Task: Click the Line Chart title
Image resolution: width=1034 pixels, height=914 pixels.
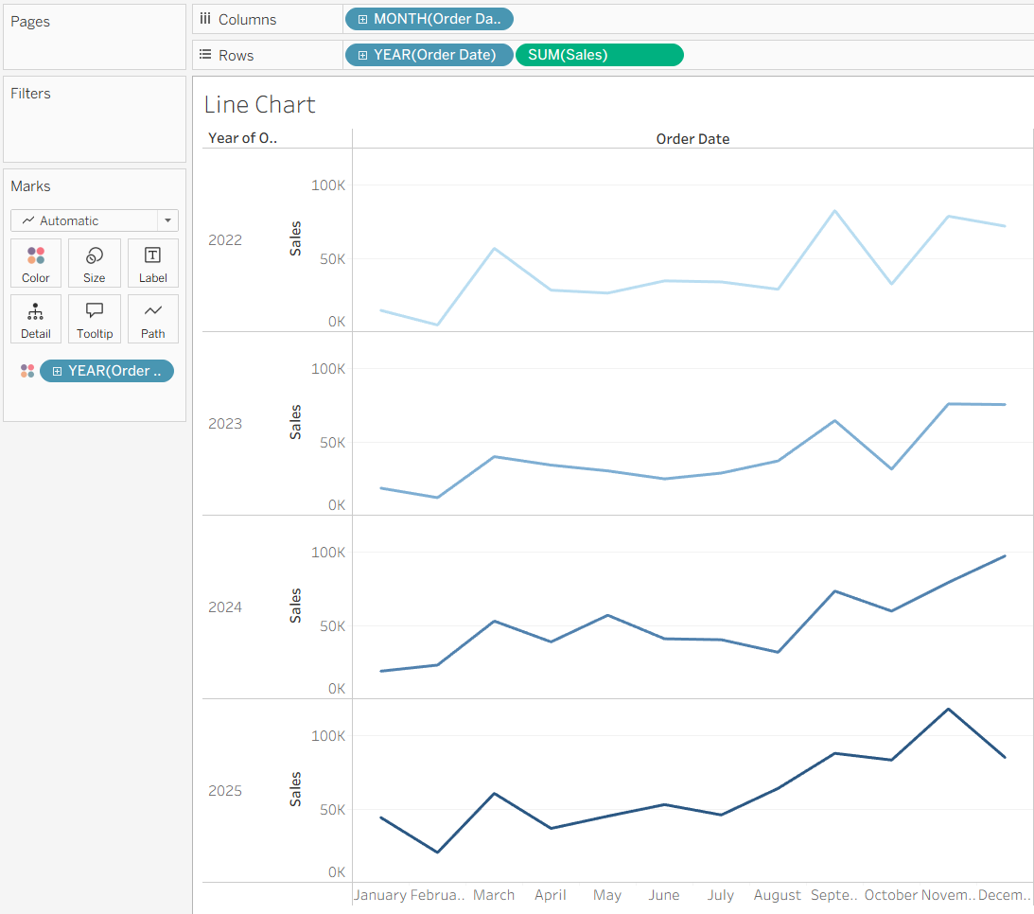Action: coord(260,105)
